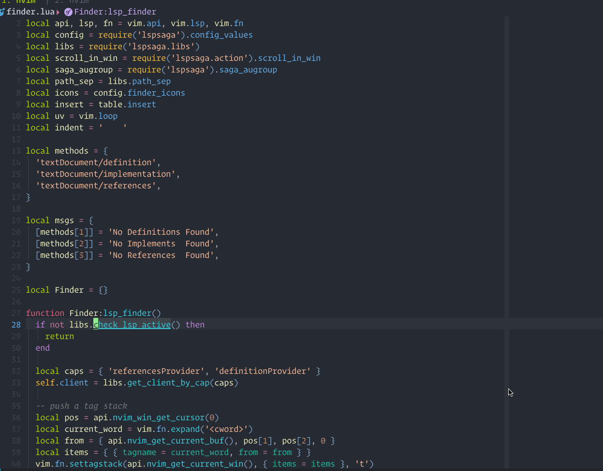Click the 't' string argument on line 40

pos(362,464)
